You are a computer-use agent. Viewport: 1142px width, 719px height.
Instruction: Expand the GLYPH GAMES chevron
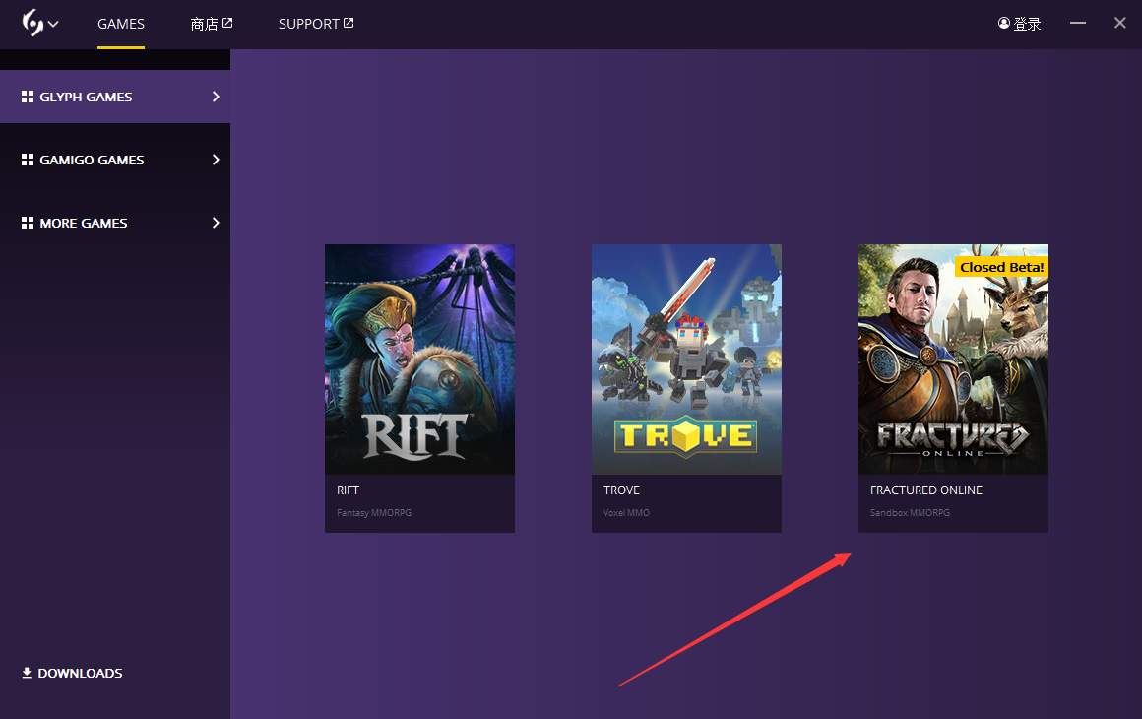click(x=216, y=97)
